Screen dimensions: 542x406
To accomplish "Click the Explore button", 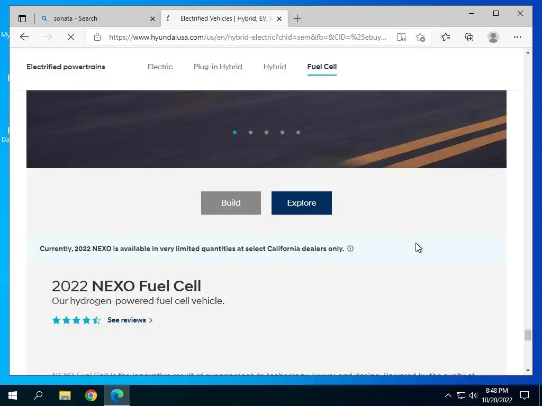I will coord(301,203).
